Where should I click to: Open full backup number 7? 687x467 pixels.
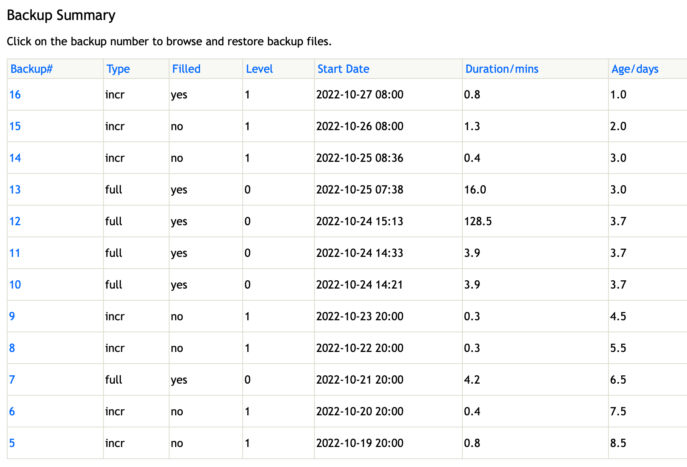pos(12,380)
